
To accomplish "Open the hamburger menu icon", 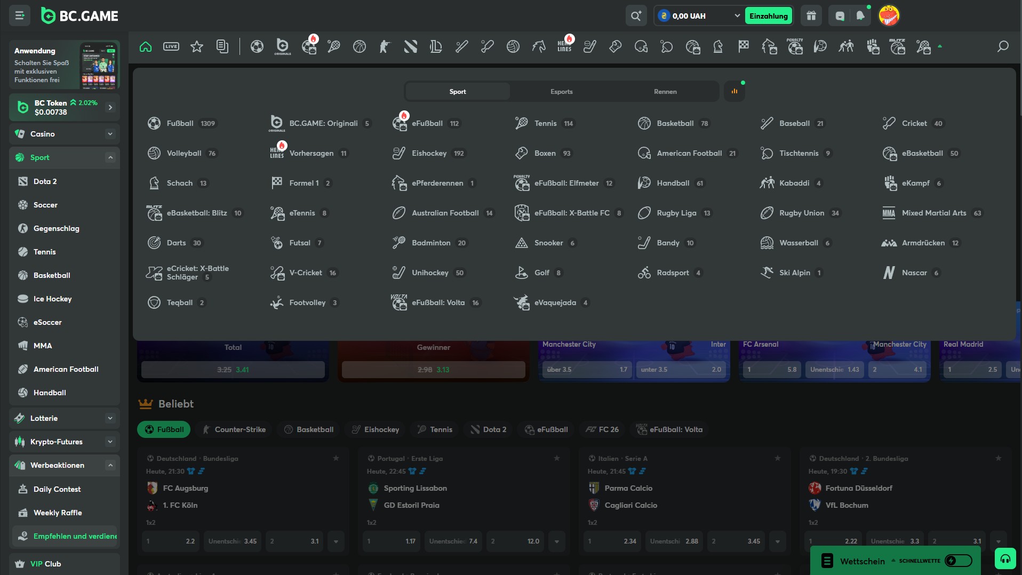I will point(20,16).
